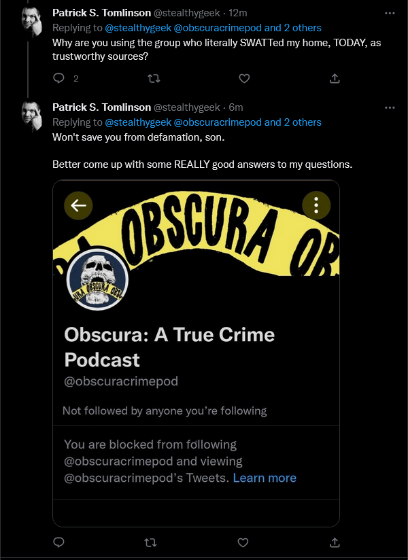Open the 12m timestamp of first tweet
Viewport: 408px width, 560px height.
pyautogui.click(x=238, y=13)
